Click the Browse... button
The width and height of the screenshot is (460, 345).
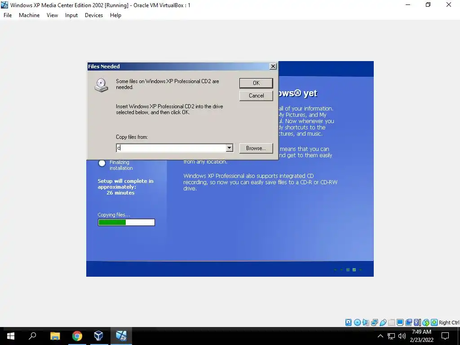(256, 148)
